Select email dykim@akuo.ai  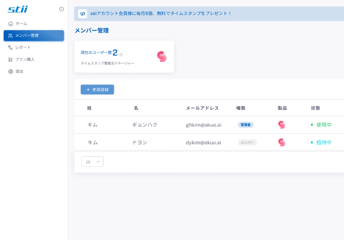[x=203, y=142]
